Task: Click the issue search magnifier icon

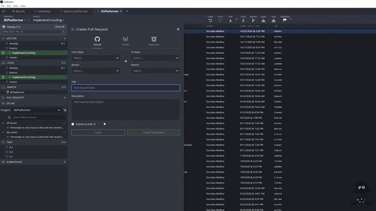Action: tap(9, 117)
